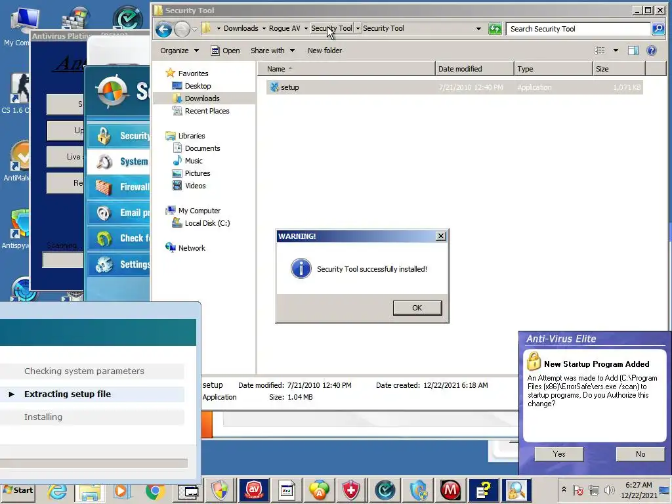Click the lock icon in Anti-Virus Elite popup
This screenshot has width=672, height=504.
pyautogui.click(x=534, y=362)
